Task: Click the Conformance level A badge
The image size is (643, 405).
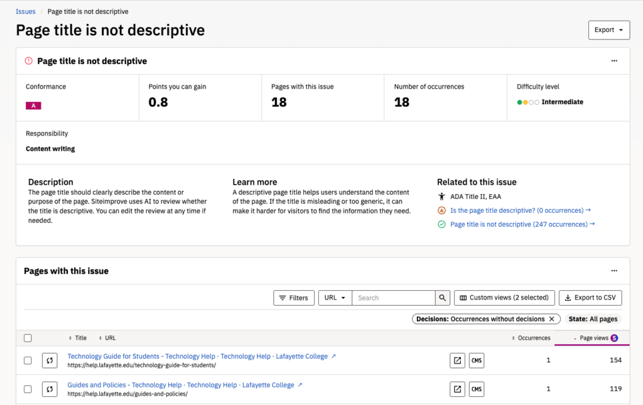Action: (x=33, y=105)
